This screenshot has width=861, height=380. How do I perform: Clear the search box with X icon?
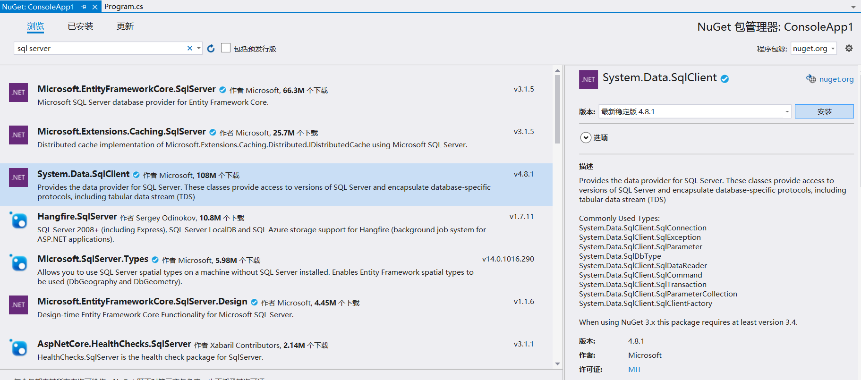(x=190, y=48)
